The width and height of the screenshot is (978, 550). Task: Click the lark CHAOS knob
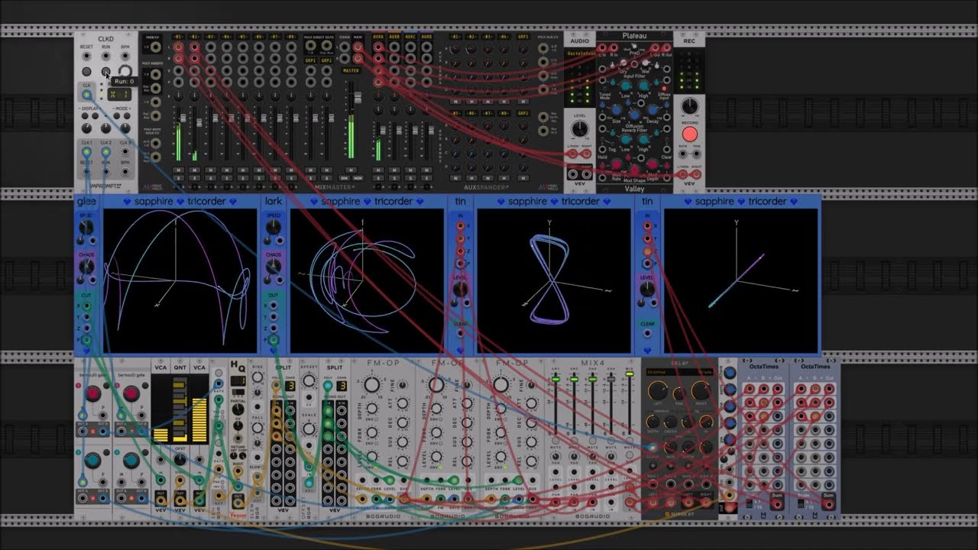pyautogui.click(x=274, y=266)
